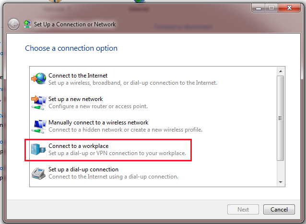Viewport: 306px width, 224px height.
Task: Click the network wizard icon in title bar
Action: pyautogui.click(x=27, y=24)
